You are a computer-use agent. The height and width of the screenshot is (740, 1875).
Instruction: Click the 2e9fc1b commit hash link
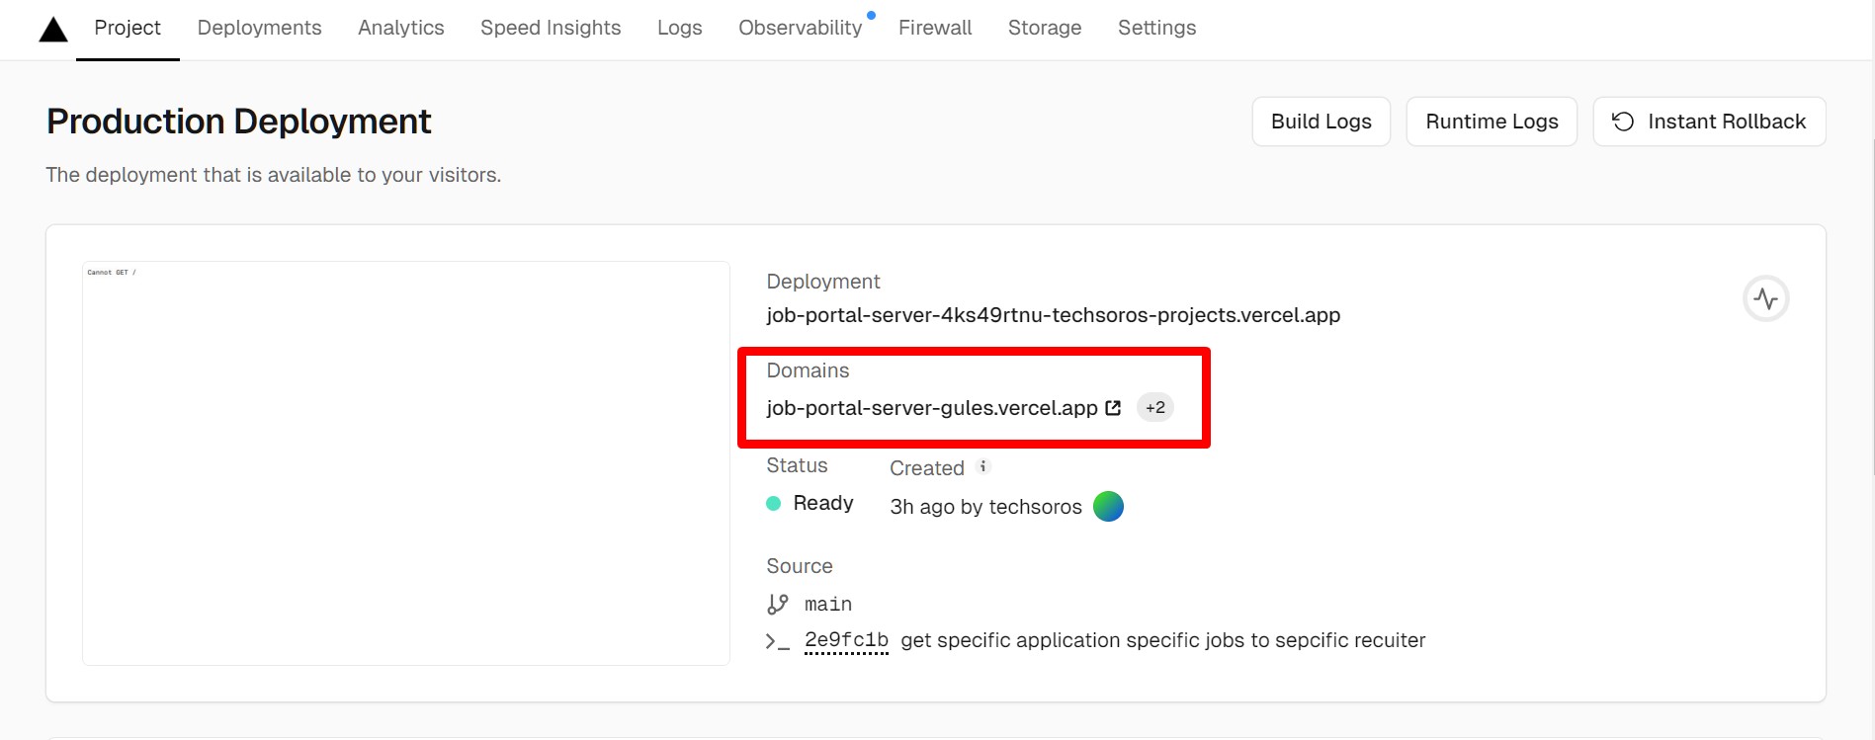click(846, 640)
